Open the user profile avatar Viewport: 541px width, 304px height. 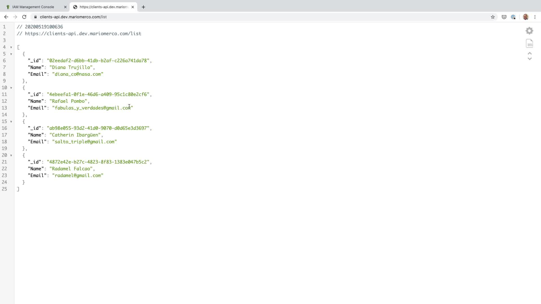[526, 17]
